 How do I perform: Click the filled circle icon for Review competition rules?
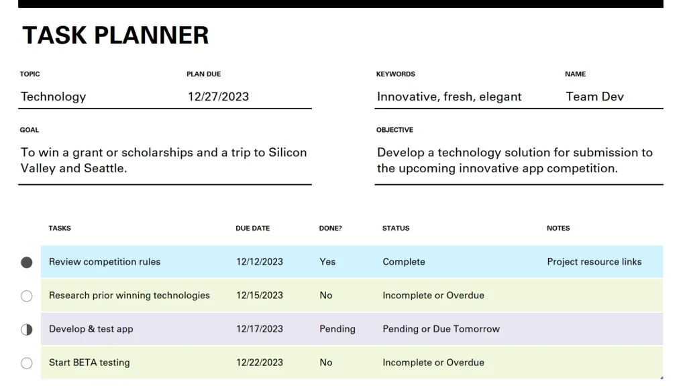click(x=27, y=262)
